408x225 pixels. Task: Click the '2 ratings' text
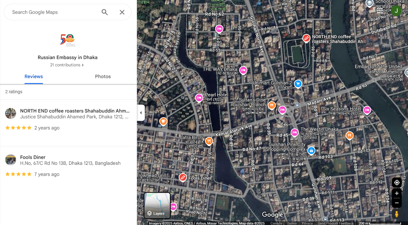click(x=14, y=92)
